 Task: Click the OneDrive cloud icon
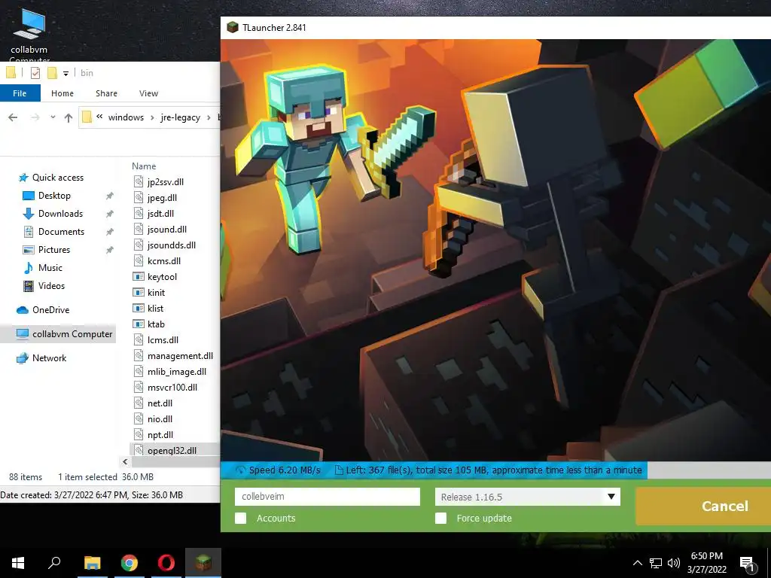pos(23,309)
